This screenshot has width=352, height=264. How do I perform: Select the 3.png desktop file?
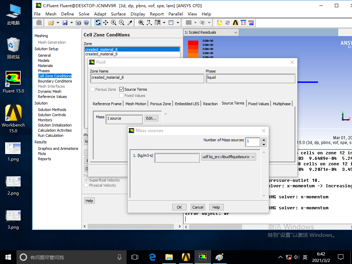pos(13,220)
